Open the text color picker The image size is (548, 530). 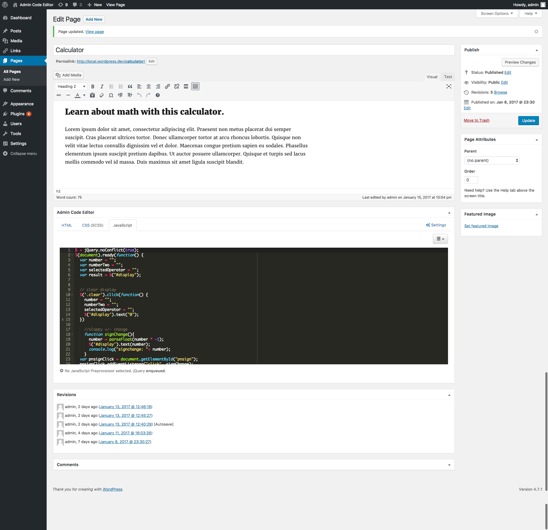78,95
